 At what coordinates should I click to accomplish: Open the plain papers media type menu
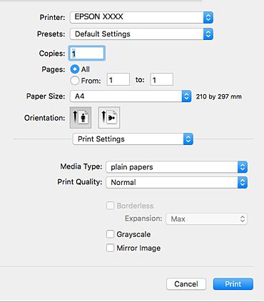tap(177, 167)
